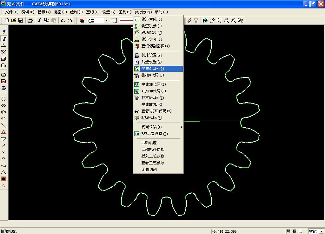
Task: Choose 轨迹仿真(S) menu entry
Action: pos(158,39)
